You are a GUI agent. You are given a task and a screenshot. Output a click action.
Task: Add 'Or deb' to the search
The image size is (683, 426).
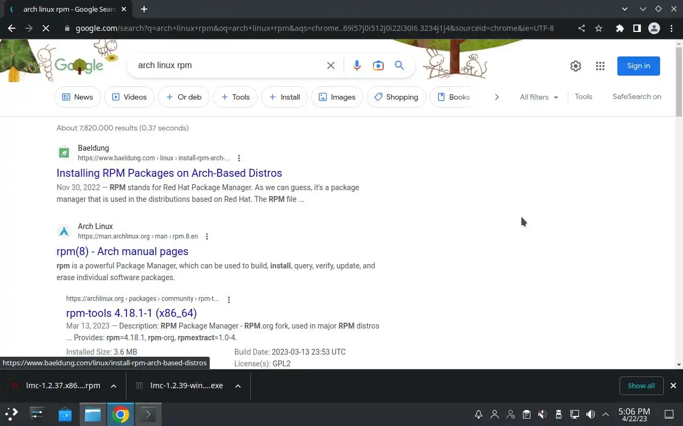(x=184, y=97)
